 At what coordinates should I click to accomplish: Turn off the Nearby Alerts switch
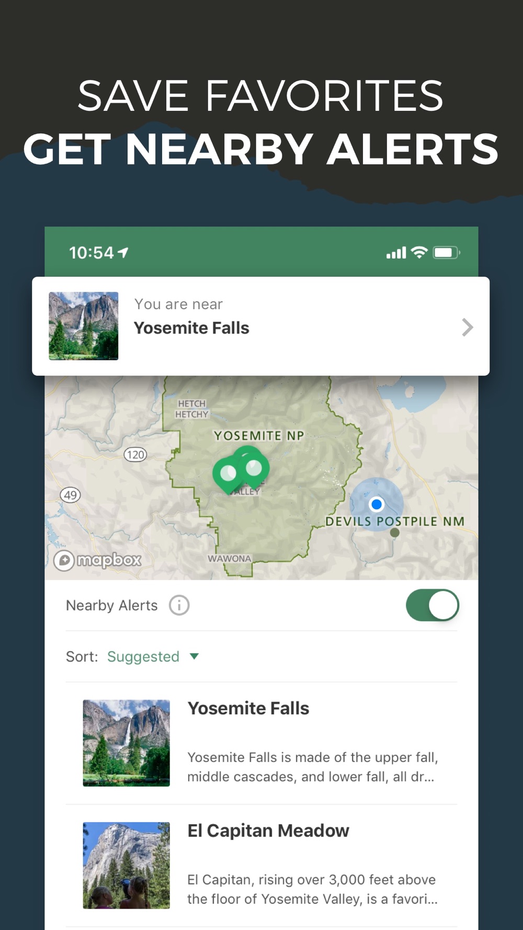pyautogui.click(x=433, y=605)
